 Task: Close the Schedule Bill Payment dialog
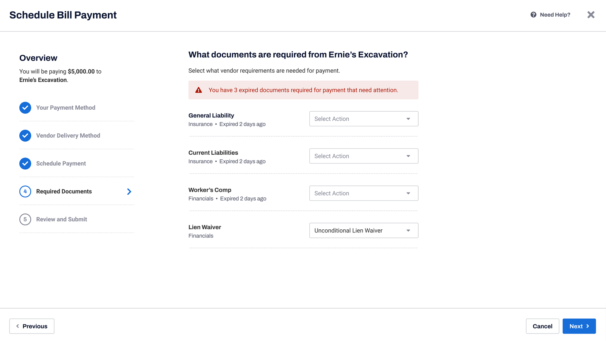click(x=591, y=15)
